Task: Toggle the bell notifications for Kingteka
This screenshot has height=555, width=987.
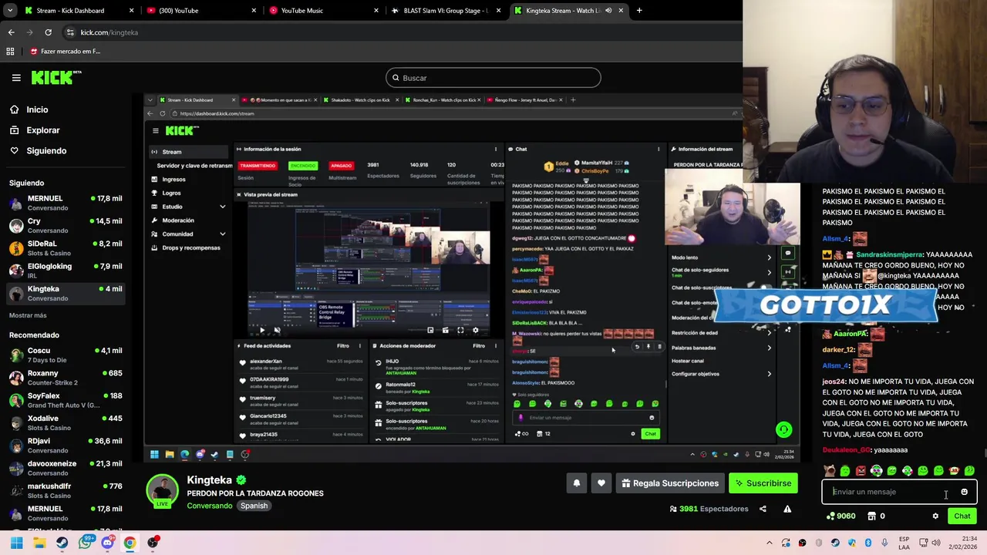Action: [x=576, y=483]
